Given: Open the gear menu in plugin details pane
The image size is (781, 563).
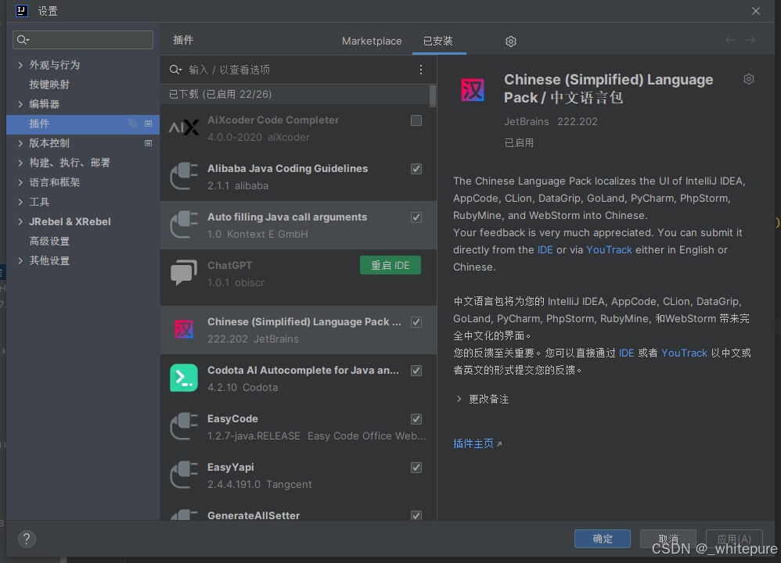Looking at the screenshot, I should (x=749, y=79).
